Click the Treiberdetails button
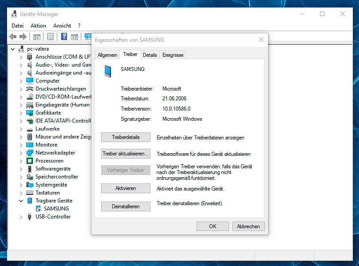359x266 pixels. click(126, 137)
